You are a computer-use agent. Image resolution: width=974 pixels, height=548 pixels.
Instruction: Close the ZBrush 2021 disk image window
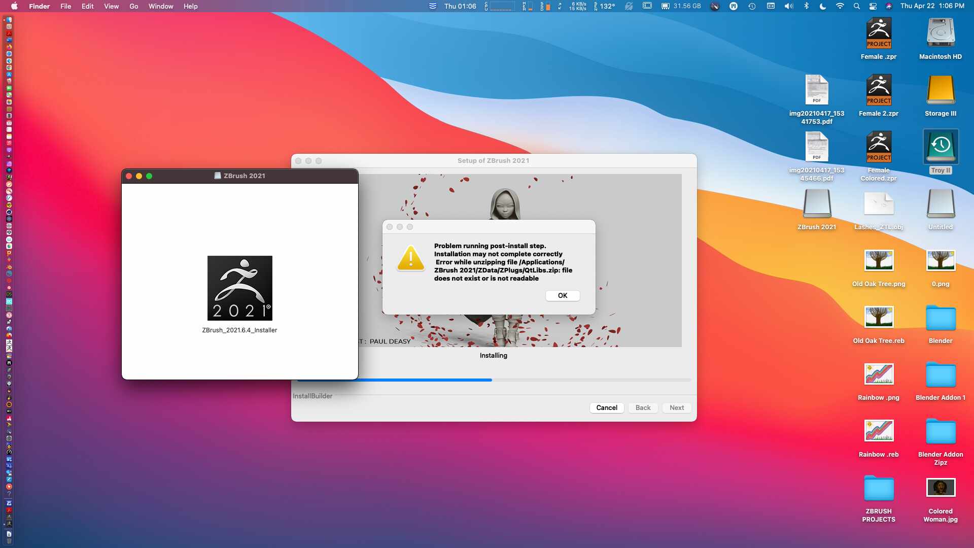[129, 176]
